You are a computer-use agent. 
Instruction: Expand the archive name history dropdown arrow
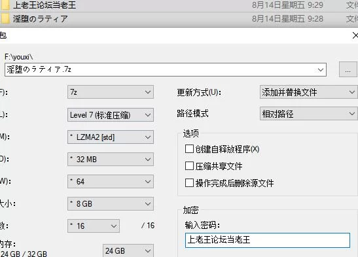(x=320, y=70)
